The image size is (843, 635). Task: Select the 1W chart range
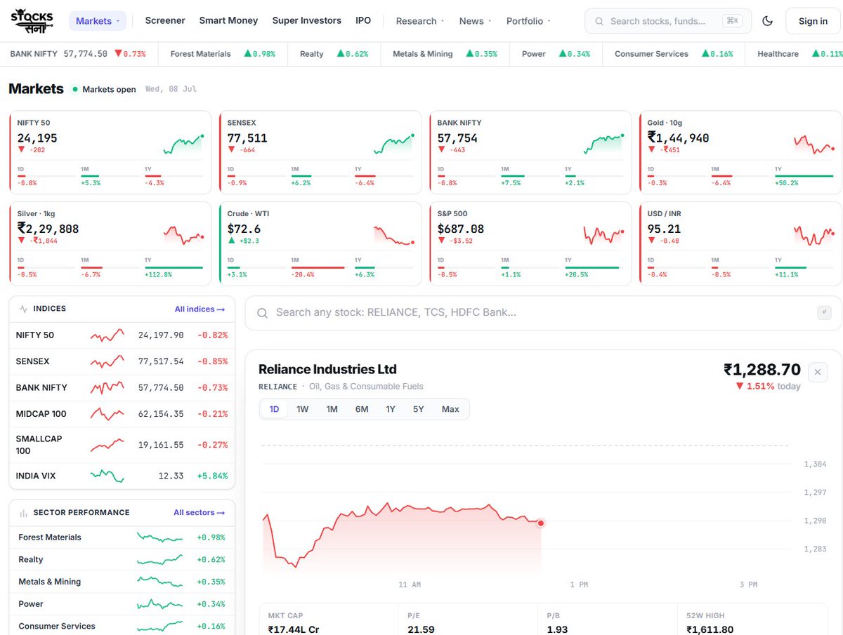(303, 409)
